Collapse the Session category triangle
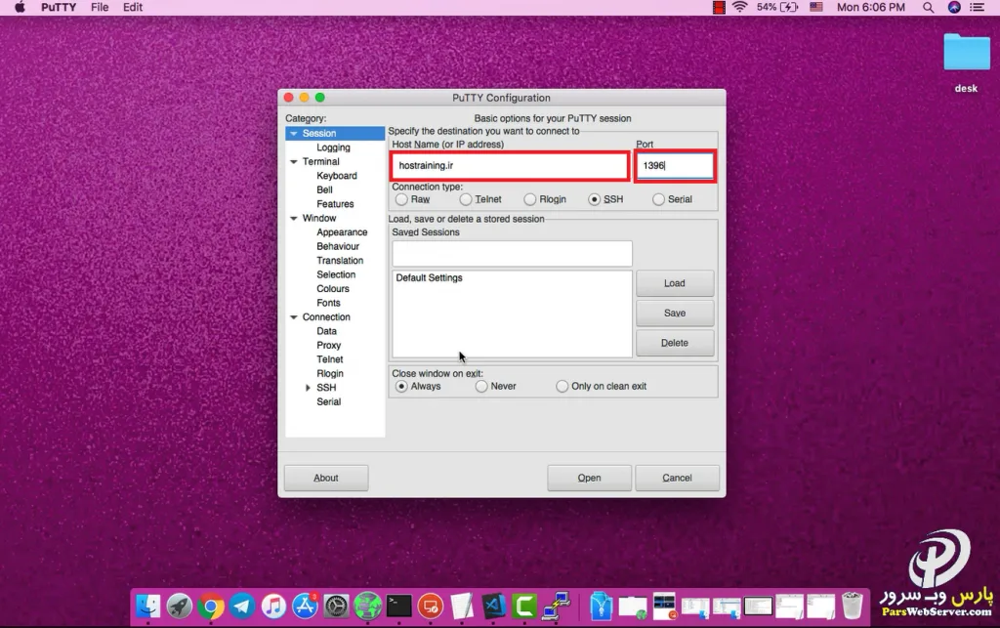1000x628 pixels. (294, 133)
